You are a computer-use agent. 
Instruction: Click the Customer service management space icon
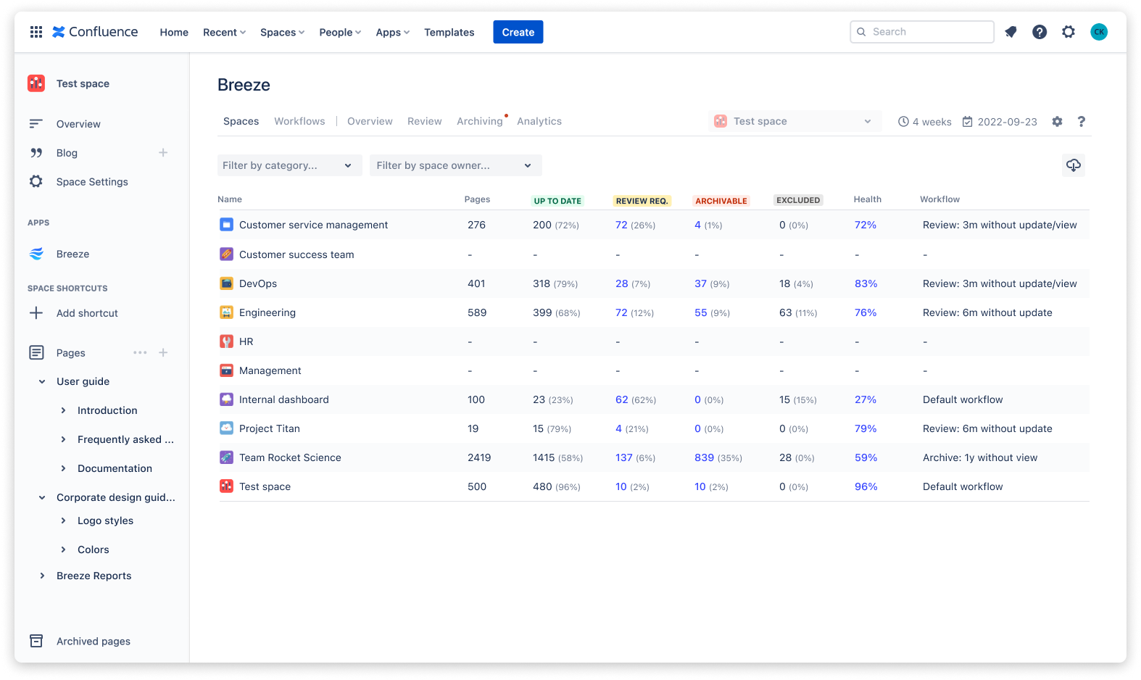(x=226, y=225)
